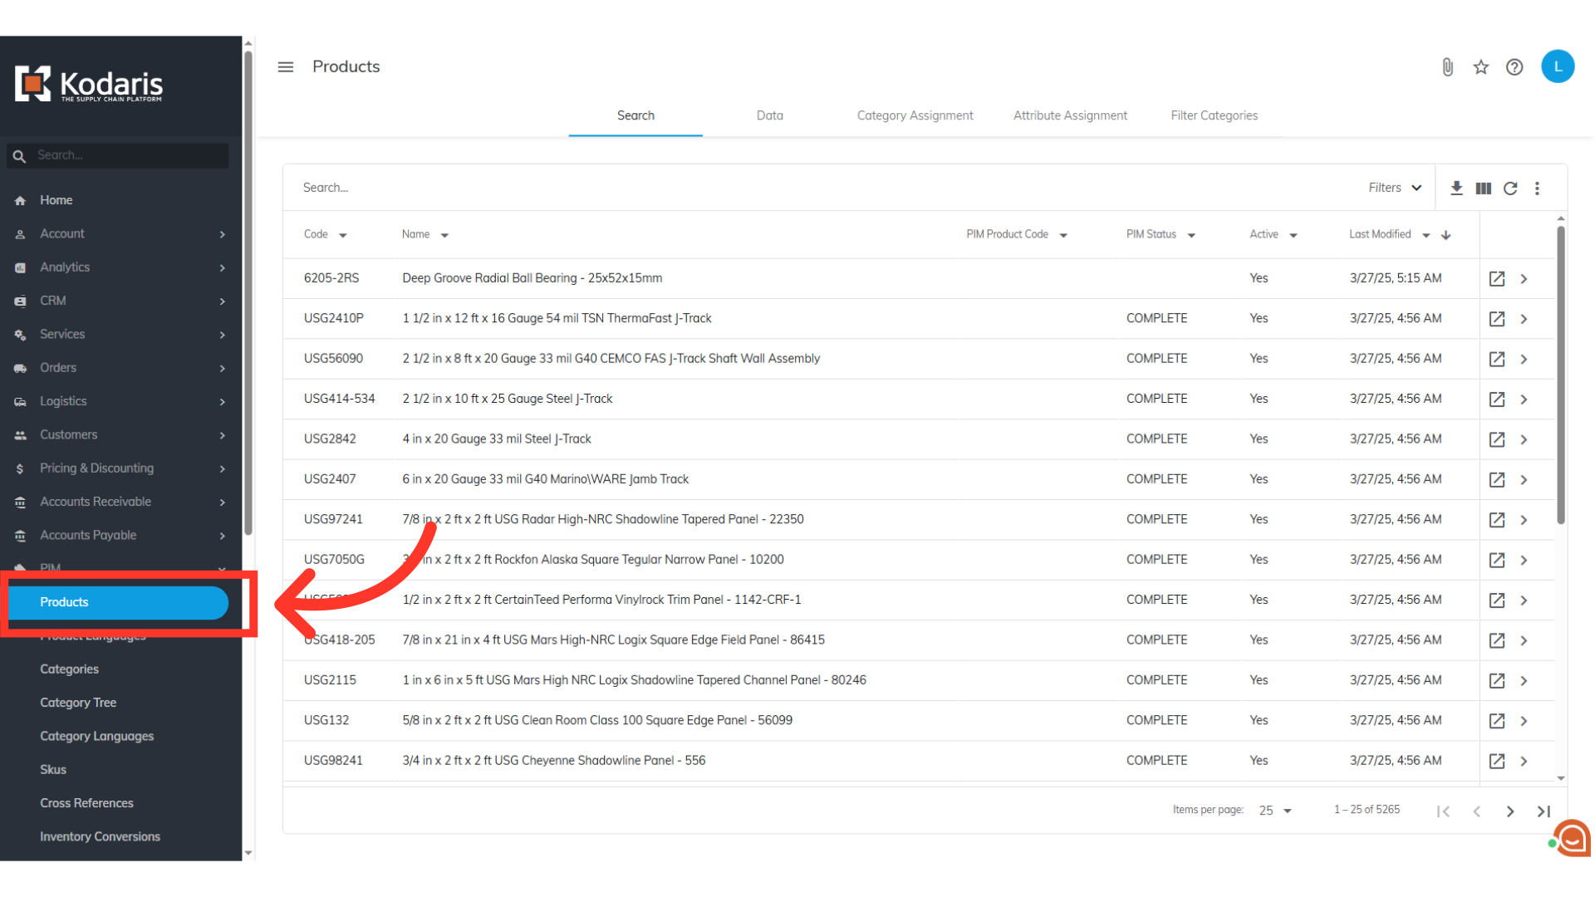
Task: Open Category Tree in the sidebar
Action: pyautogui.click(x=78, y=703)
